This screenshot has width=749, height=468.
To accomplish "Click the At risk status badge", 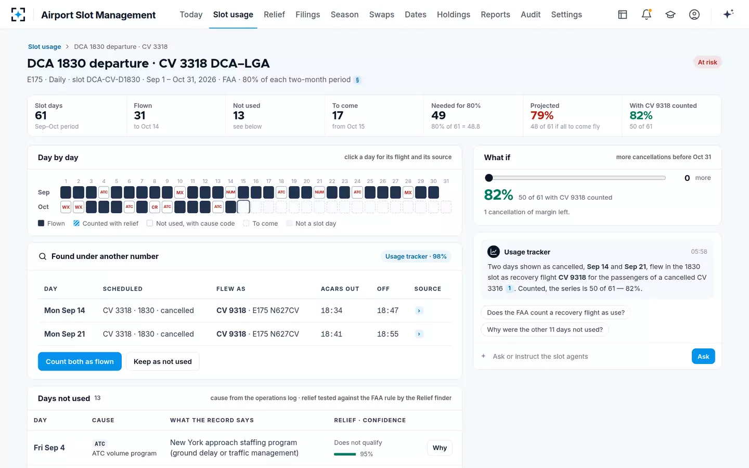I will click(x=707, y=62).
